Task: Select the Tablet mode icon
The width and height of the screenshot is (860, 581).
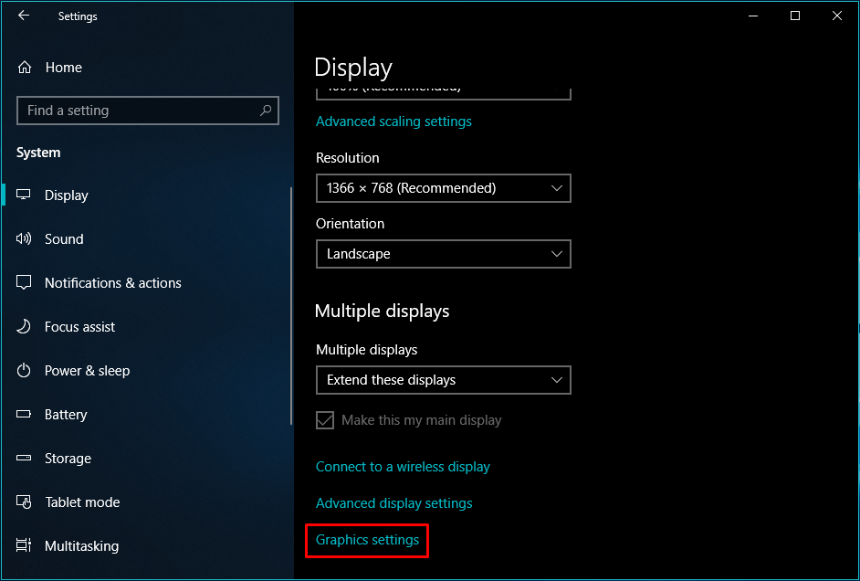Action: pos(24,502)
